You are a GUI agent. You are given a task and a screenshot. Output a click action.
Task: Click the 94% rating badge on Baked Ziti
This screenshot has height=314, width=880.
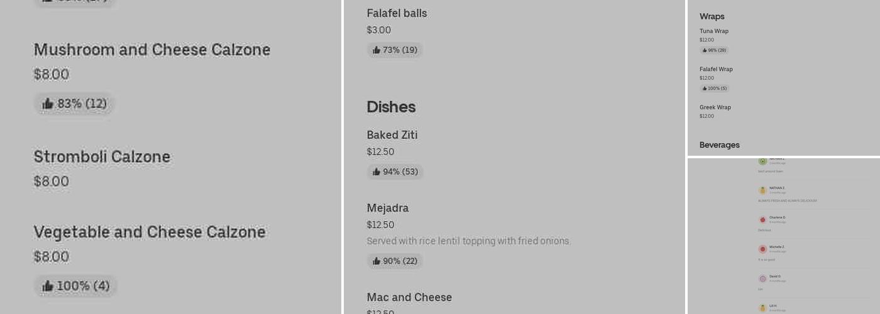pyautogui.click(x=395, y=172)
